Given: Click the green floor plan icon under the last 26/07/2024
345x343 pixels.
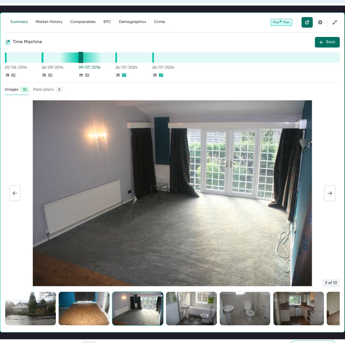Looking at the screenshot, I should tap(161, 75).
